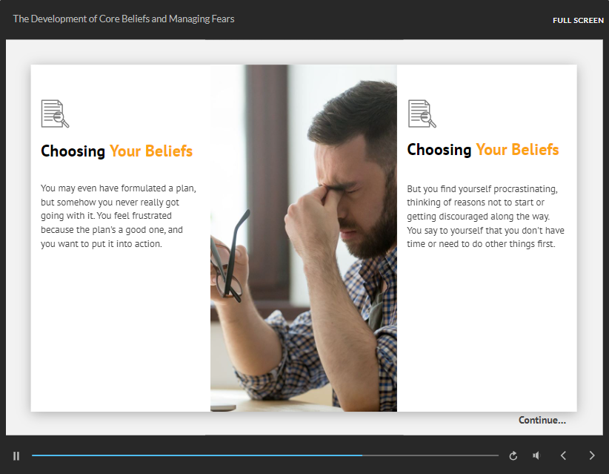This screenshot has width=609, height=474.
Task: Click the document magnifier icon on right card
Action: click(x=422, y=113)
